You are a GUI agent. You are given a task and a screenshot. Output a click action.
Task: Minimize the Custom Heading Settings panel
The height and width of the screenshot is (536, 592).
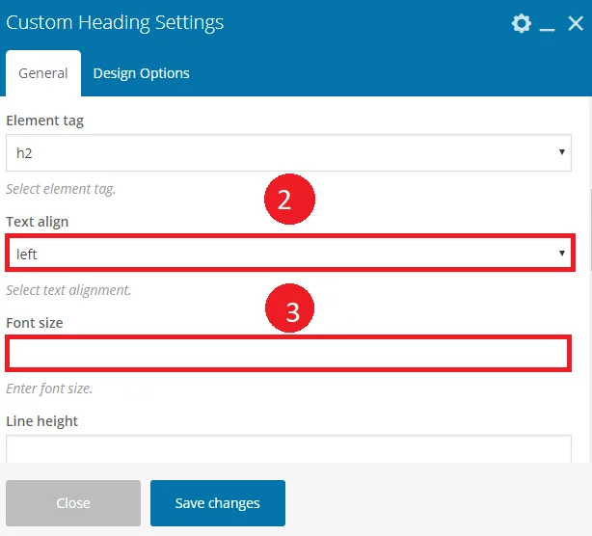(x=547, y=29)
